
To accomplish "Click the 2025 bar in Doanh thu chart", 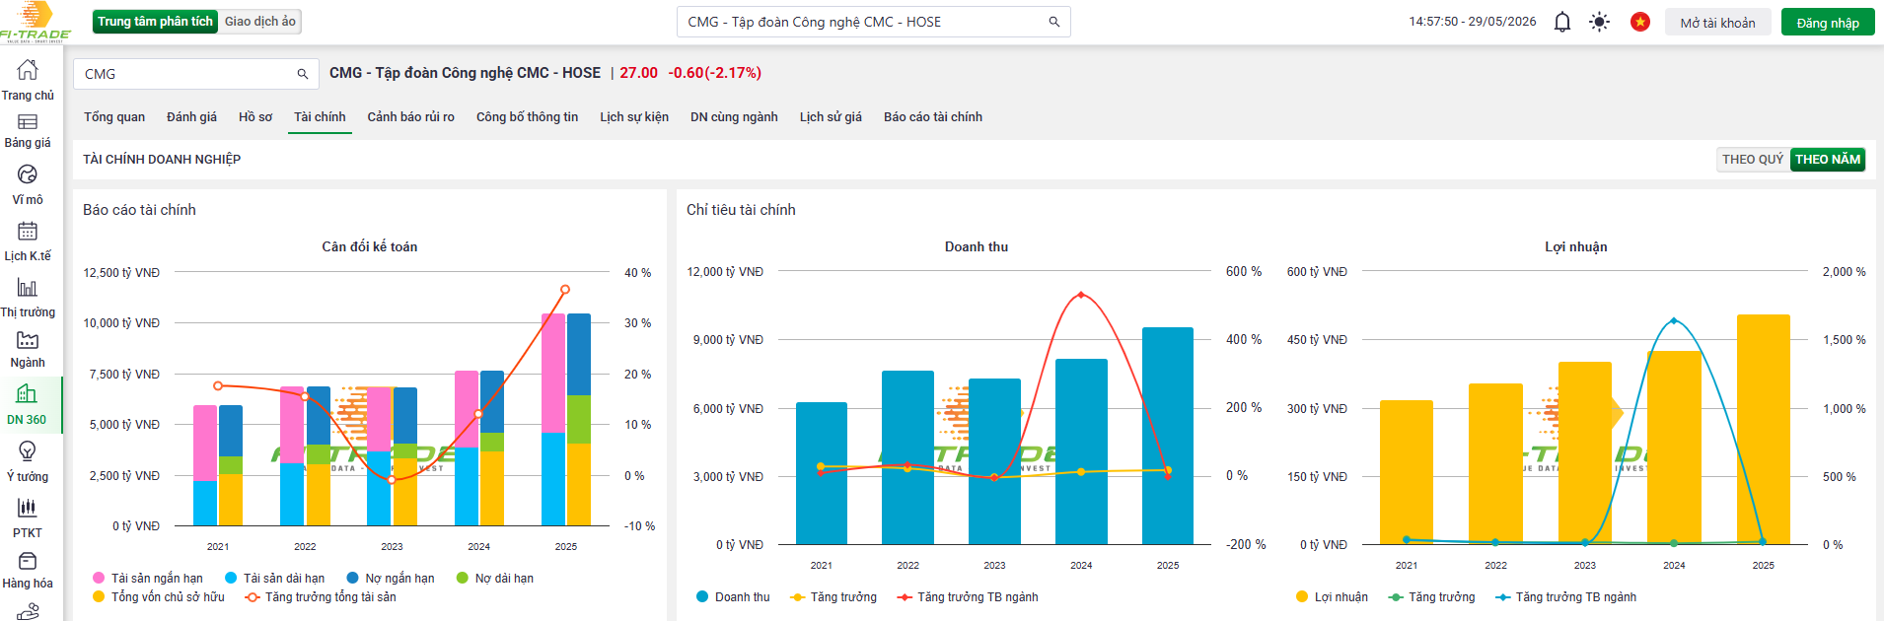I will [x=1168, y=436].
